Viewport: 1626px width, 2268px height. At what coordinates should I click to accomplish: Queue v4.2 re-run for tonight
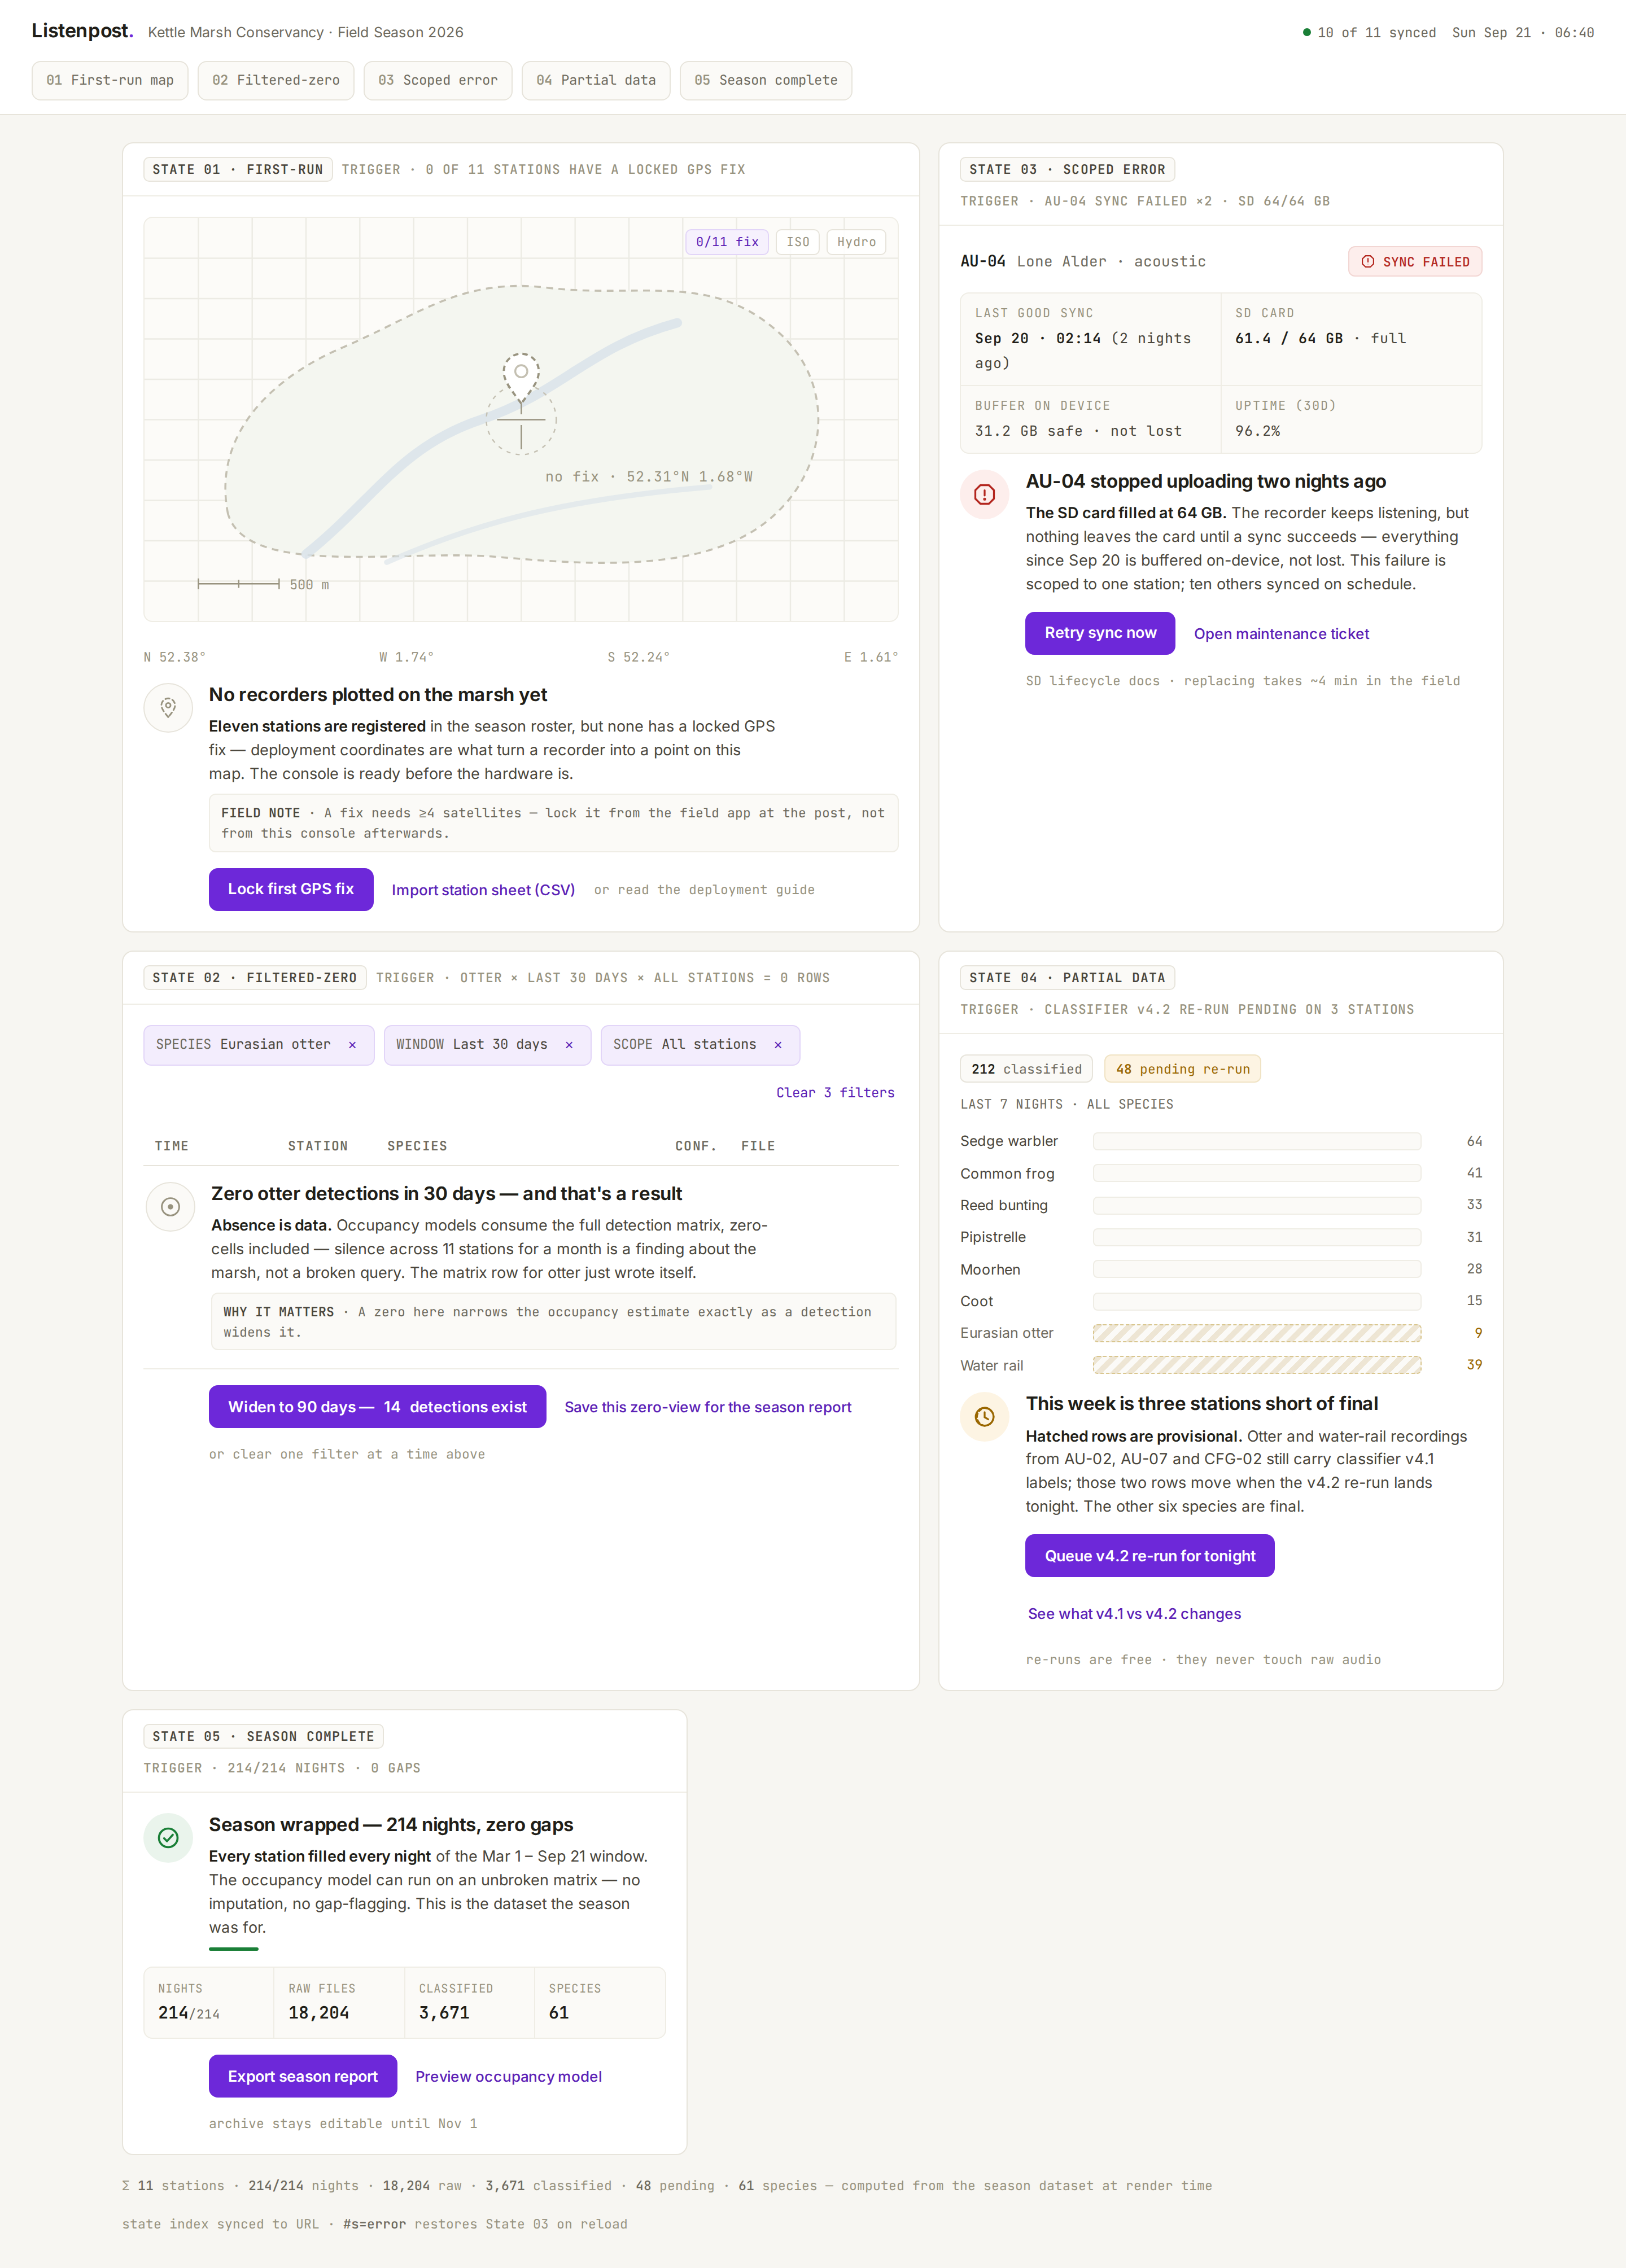(x=1150, y=1555)
